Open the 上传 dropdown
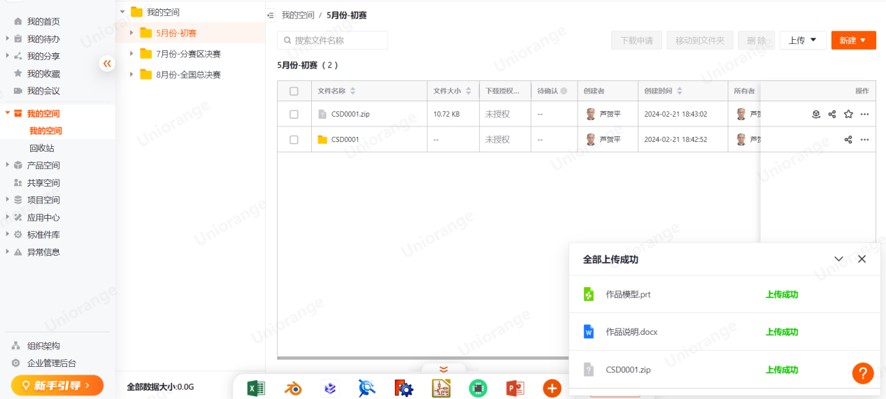The height and width of the screenshot is (399, 886). tap(803, 41)
